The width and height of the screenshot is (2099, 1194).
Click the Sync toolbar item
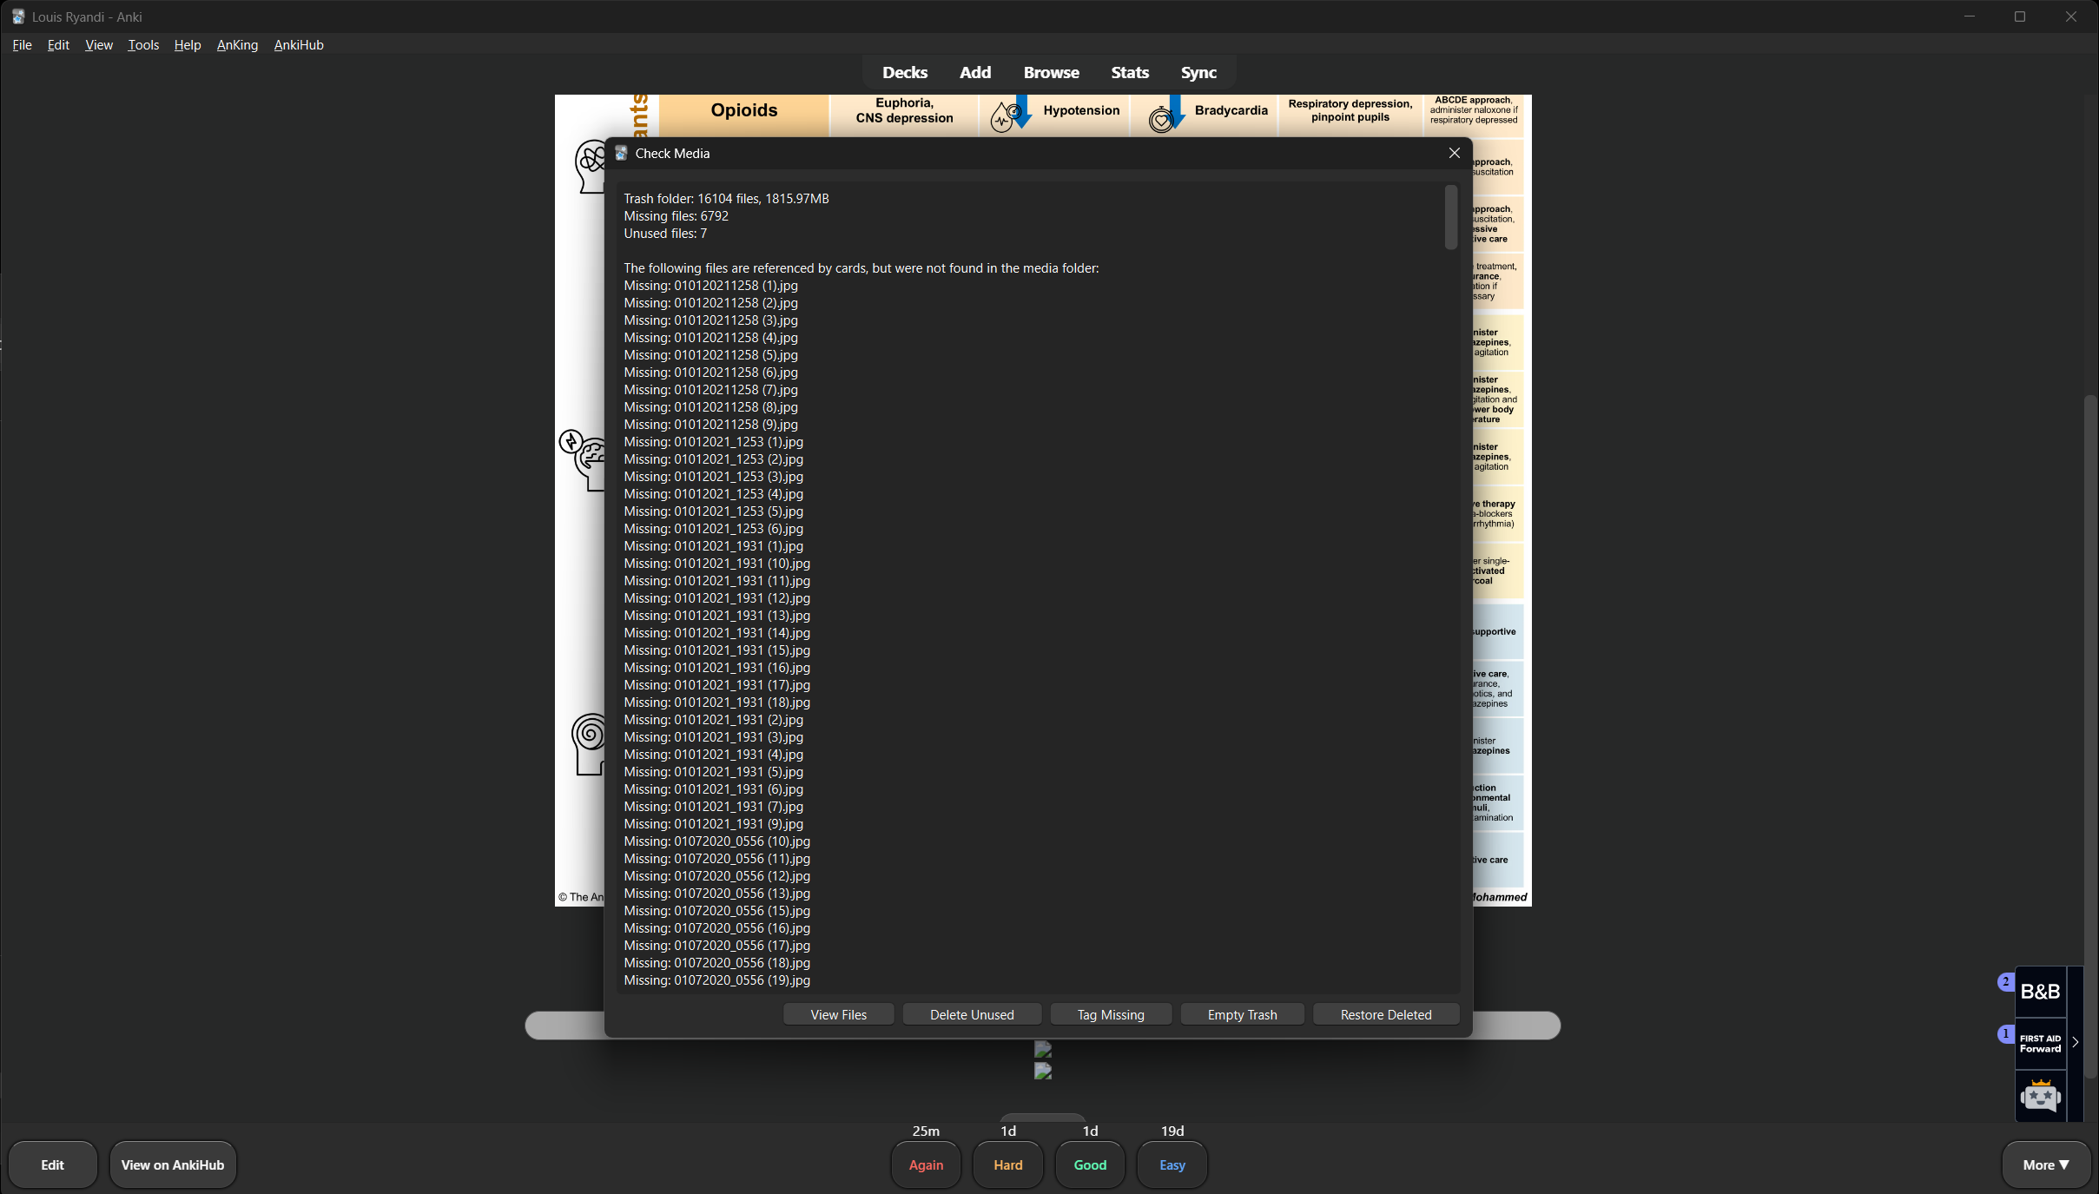[x=1198, y=73]
